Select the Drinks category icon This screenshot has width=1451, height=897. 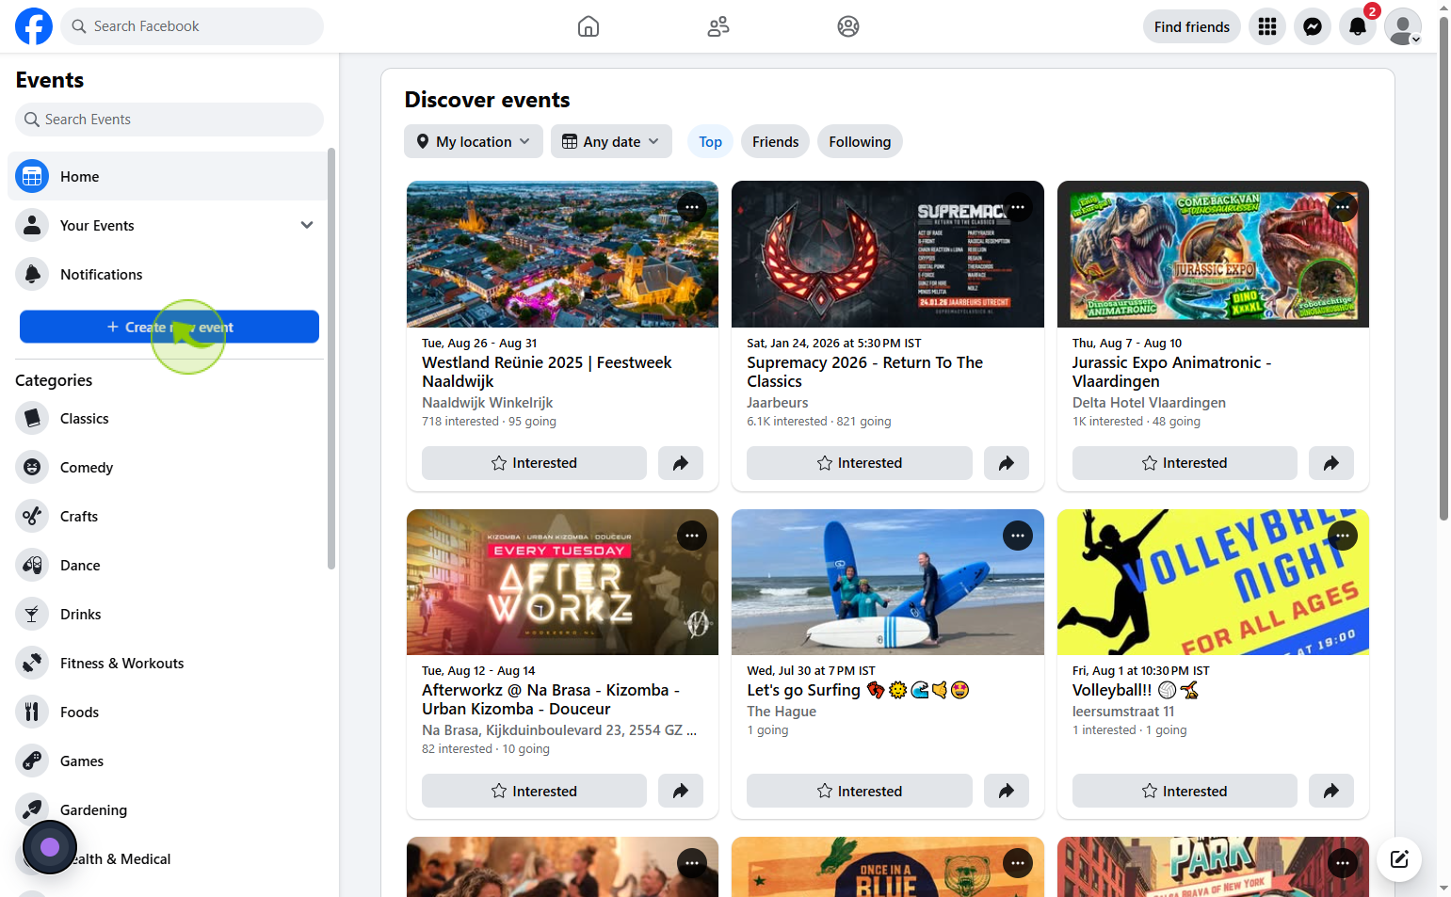(x=32, y=614)
